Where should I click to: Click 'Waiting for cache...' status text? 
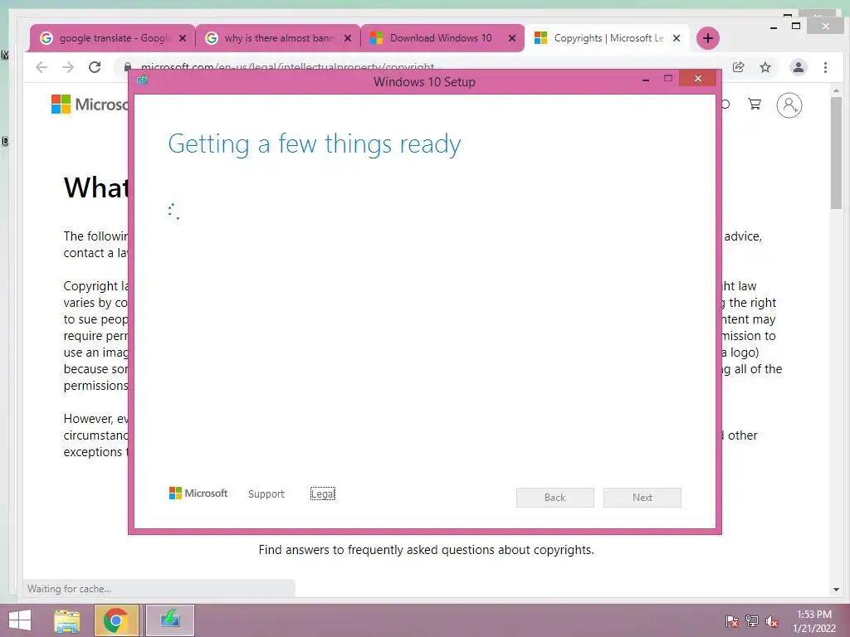click(x=70, y=589)
